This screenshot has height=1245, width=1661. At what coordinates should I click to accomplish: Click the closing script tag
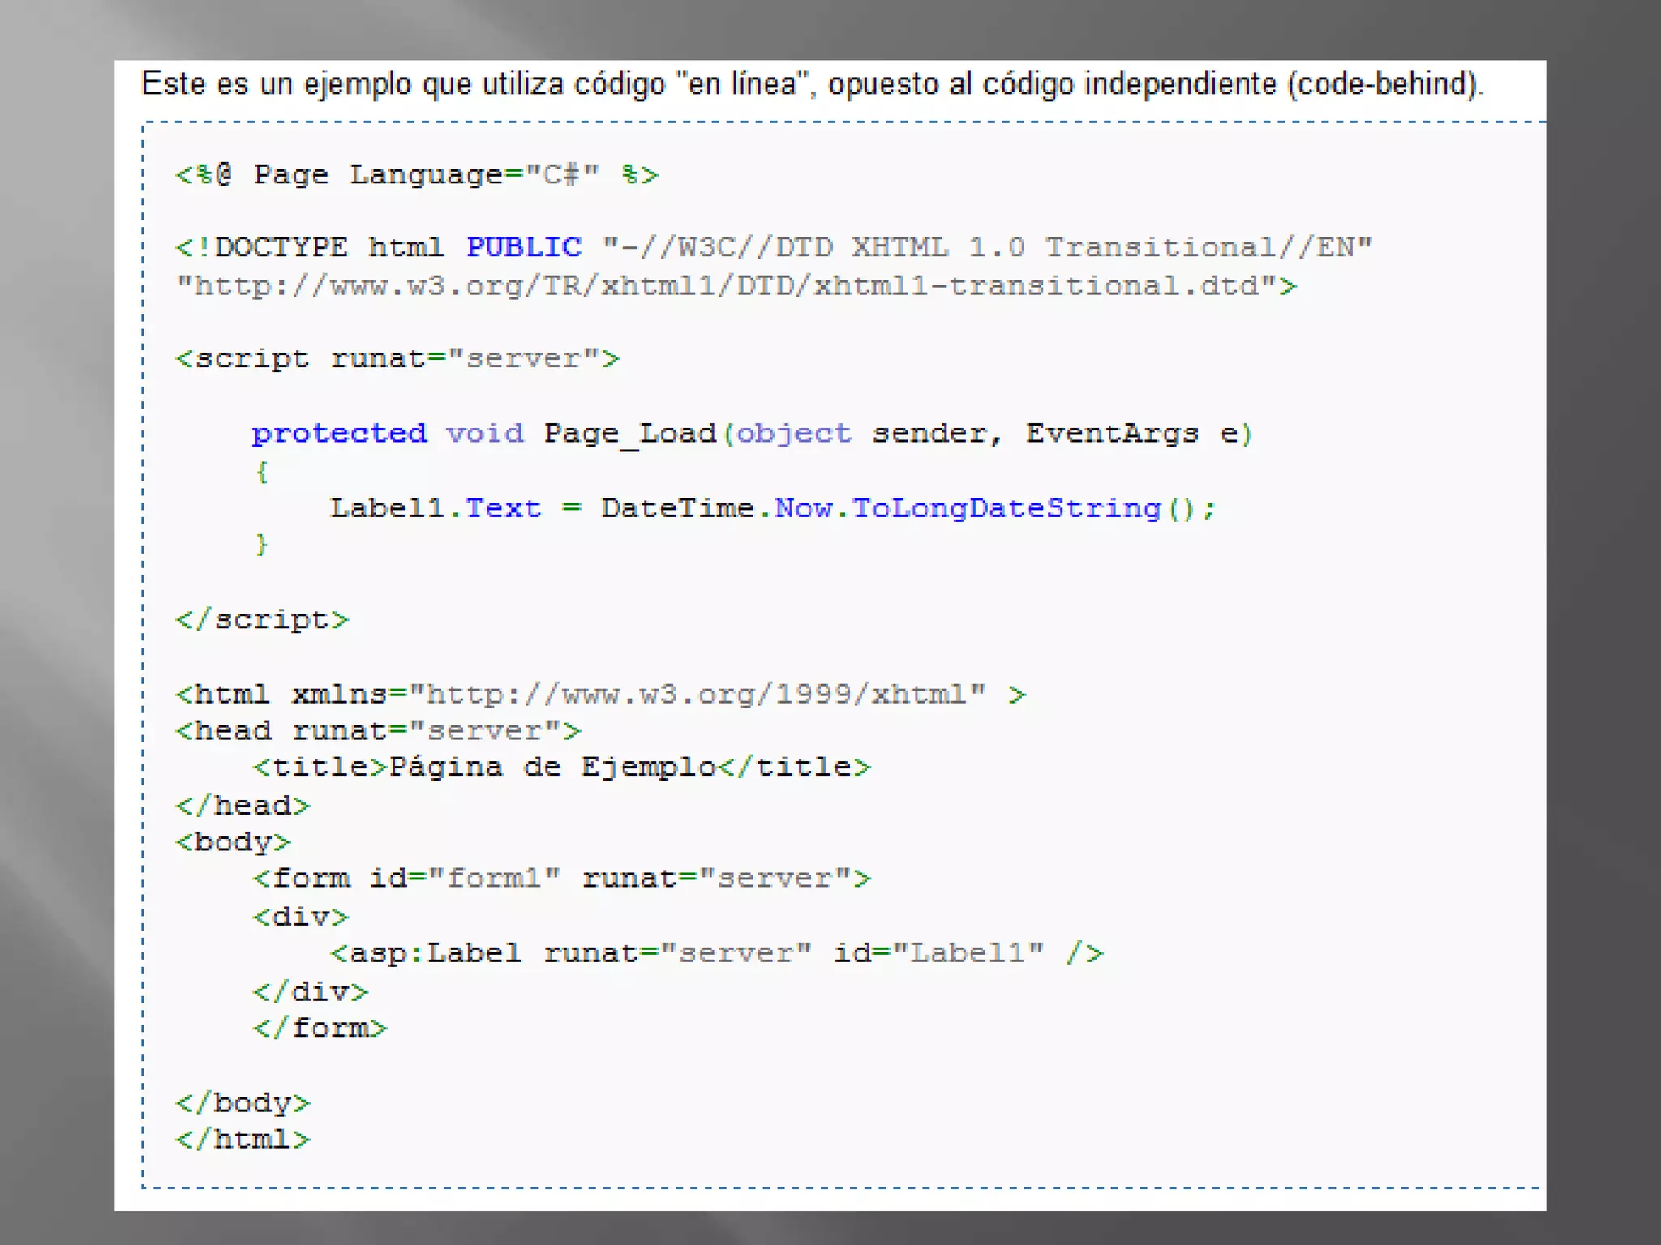point(262,620)
